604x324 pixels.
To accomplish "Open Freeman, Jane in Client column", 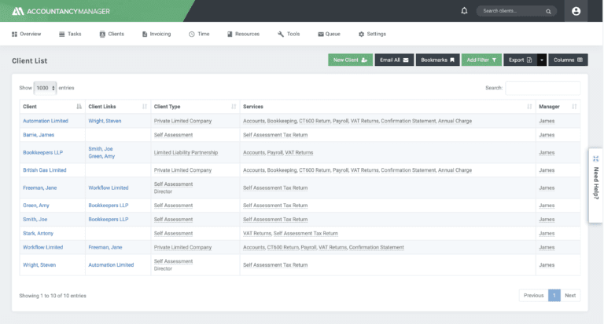I will (x=39, y=188).
